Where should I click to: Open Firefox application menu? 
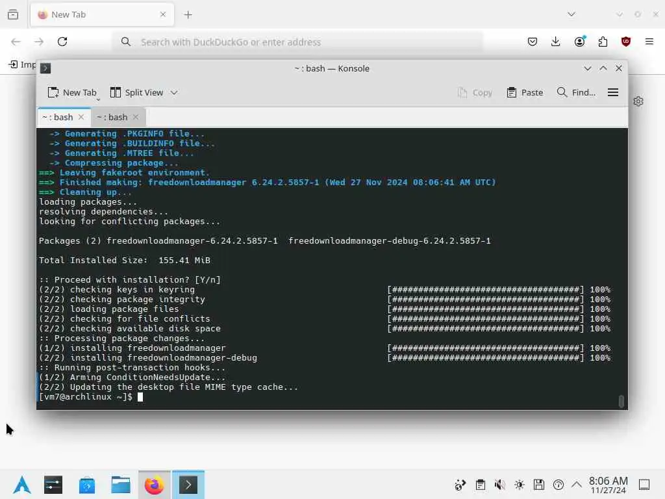649,42
